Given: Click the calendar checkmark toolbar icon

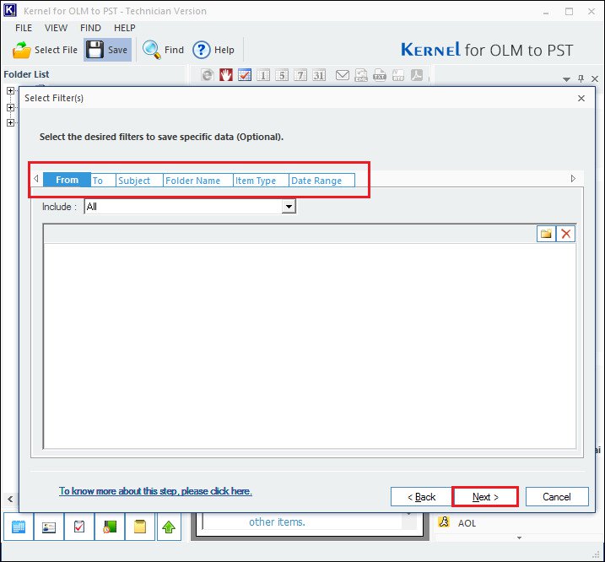Looking at the screenshot, I should [245, 75].
